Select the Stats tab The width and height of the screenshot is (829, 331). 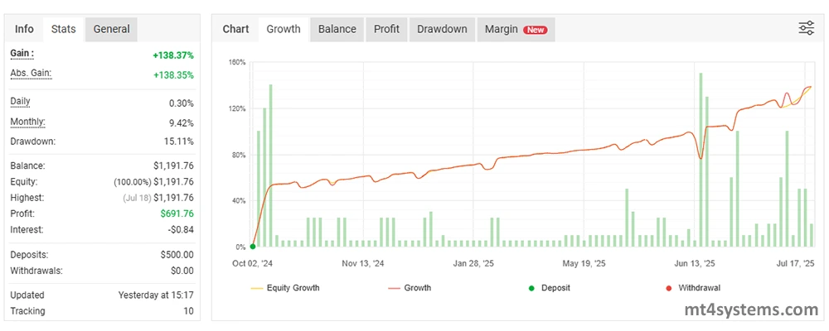pos(63,29)
